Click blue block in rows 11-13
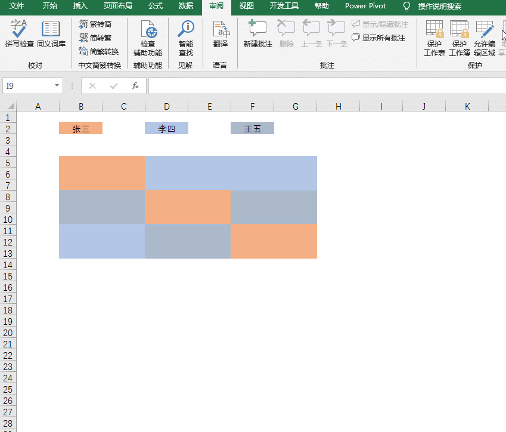Viewport: 506px width, 432px height. 102,241
